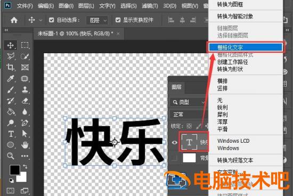Select the Dodge tool

click(x=11, y=123)
